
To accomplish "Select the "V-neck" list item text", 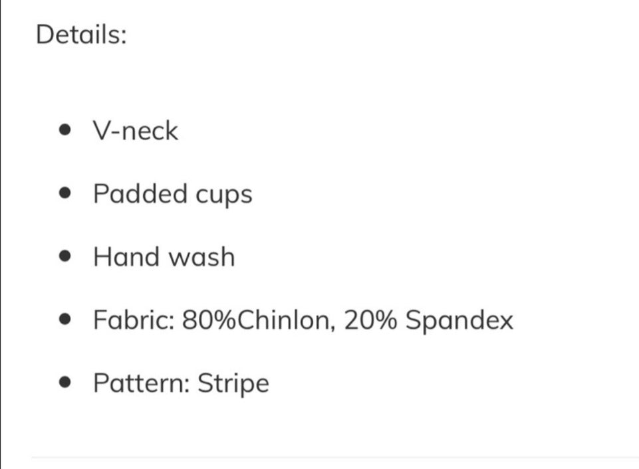I will click(136, 131).
